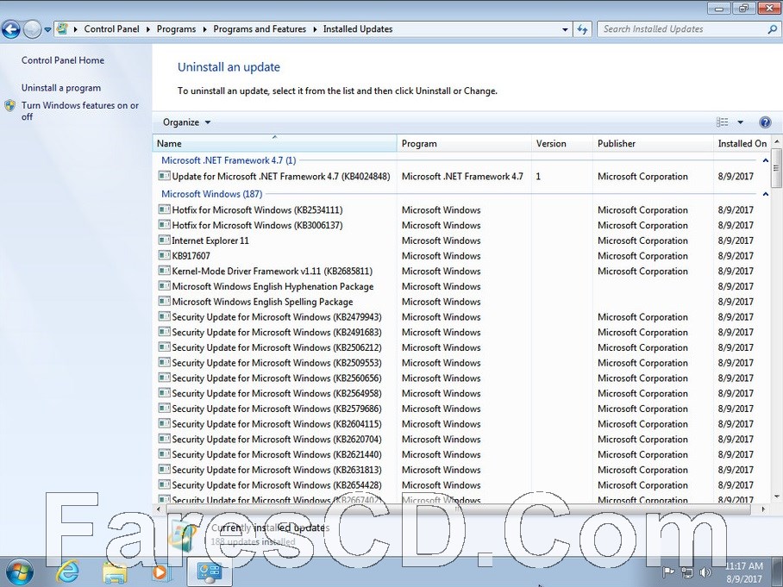This screenshot has width=783, height=587.
Task: Open the Recent Pages dropdown arrow
Action: pyautogui.click(x=47, y=29)
